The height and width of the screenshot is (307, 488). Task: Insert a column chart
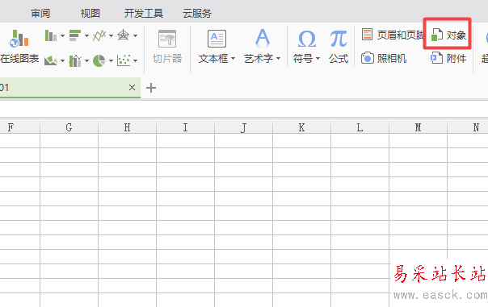point(51,35)
